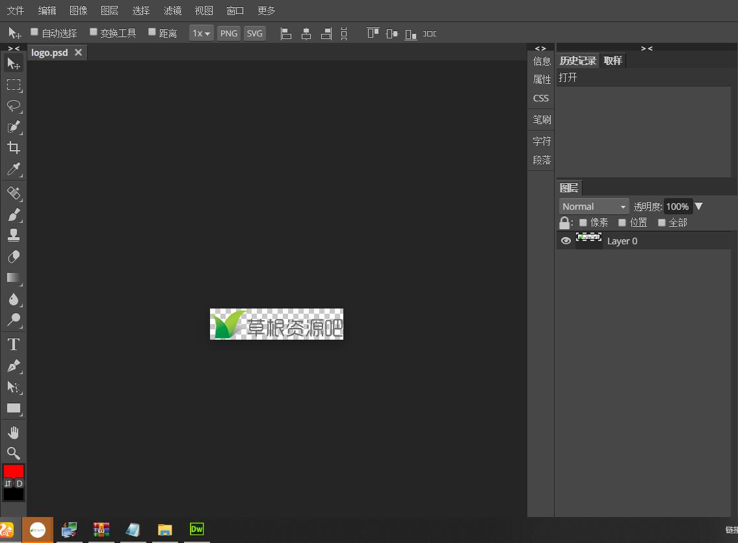Screen dimensions: 738x543
Task: Select the Brush tool
Action: click(14, 214)
